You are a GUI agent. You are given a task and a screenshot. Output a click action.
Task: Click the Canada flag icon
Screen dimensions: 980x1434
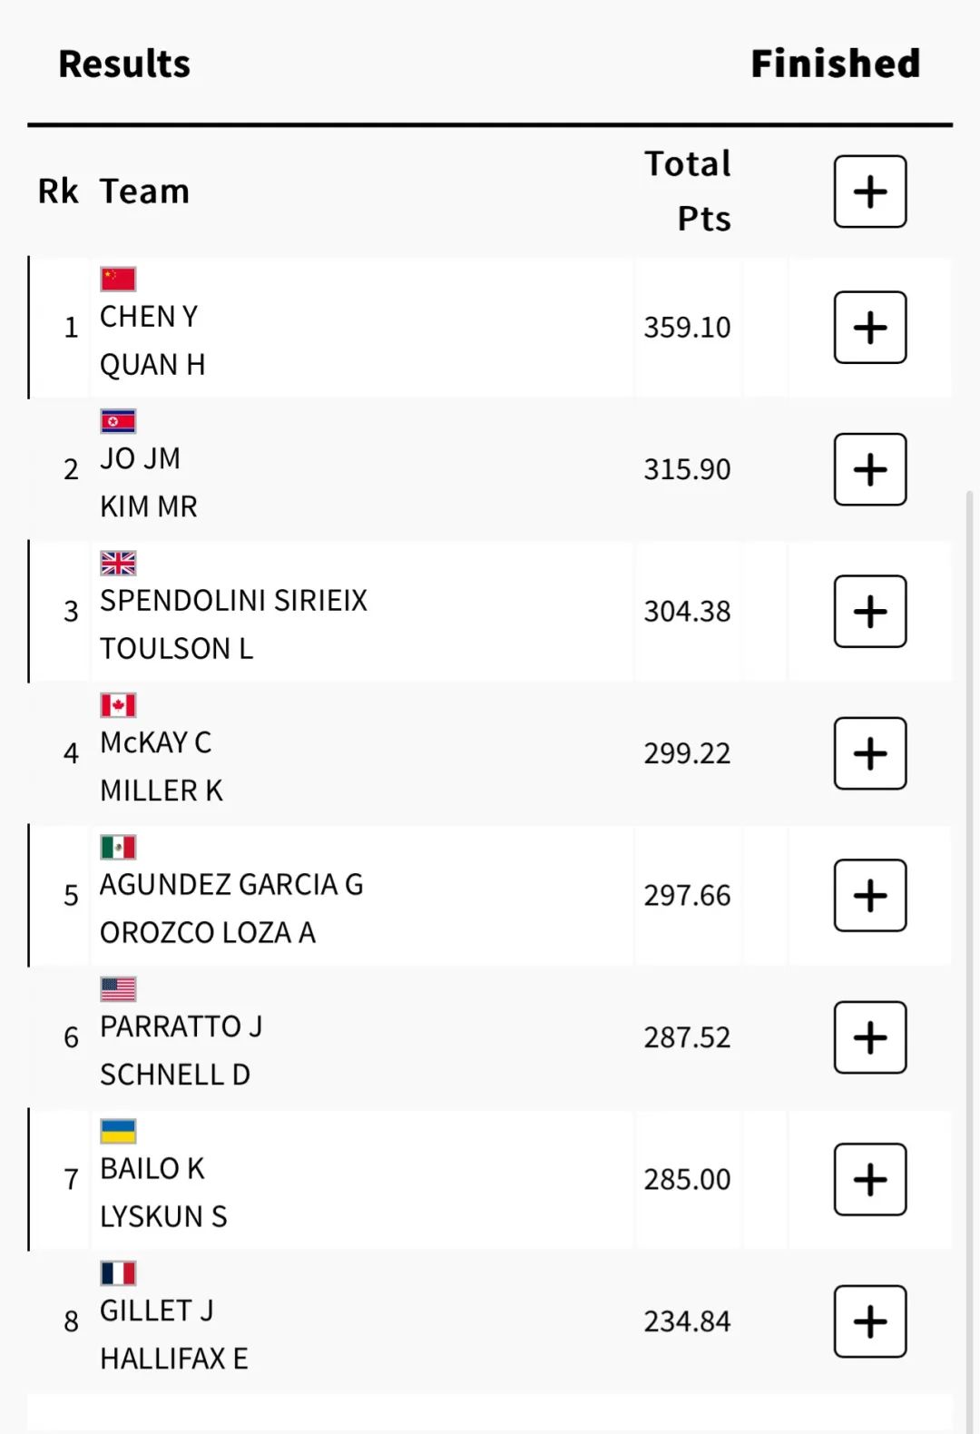[x=118, y=705]
